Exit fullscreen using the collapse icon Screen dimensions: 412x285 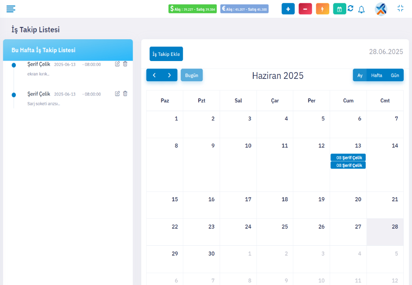(400, 8)
